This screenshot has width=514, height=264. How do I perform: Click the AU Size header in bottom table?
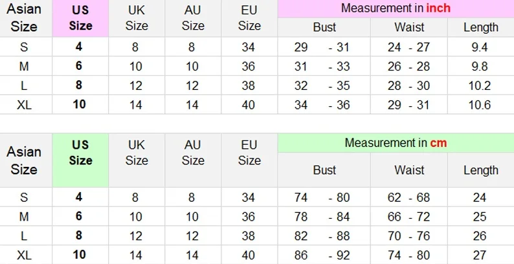click(x=193, y=153)
